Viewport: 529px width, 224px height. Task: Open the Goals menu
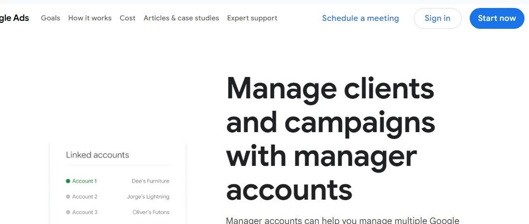tap(50, 18)
